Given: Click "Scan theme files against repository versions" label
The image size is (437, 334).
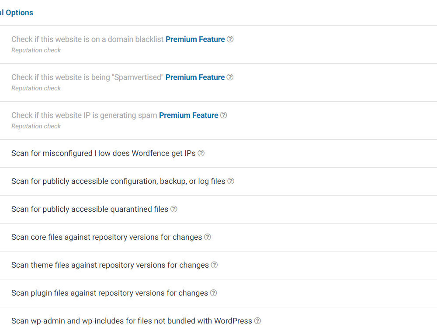Looking at the screenshot, I should tap(110, 265).
